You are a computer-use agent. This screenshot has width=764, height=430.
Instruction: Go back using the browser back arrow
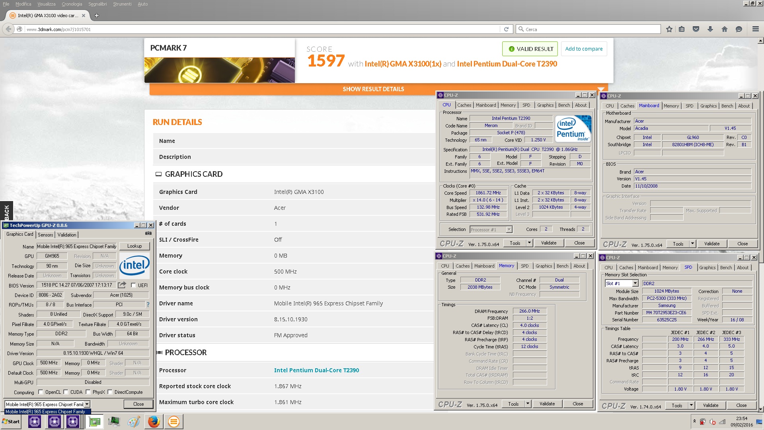pyautogui.click(x=8, y=29)
